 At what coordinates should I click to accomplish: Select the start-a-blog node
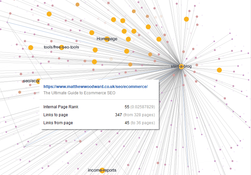click(181, 66)
